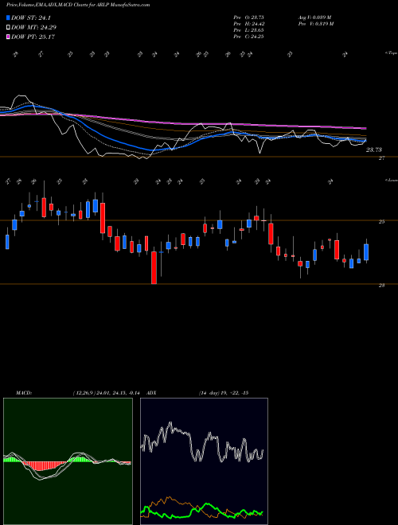The image size is (398, 525).
Task: Click the white ADX line peak
Action: (170, 424)
